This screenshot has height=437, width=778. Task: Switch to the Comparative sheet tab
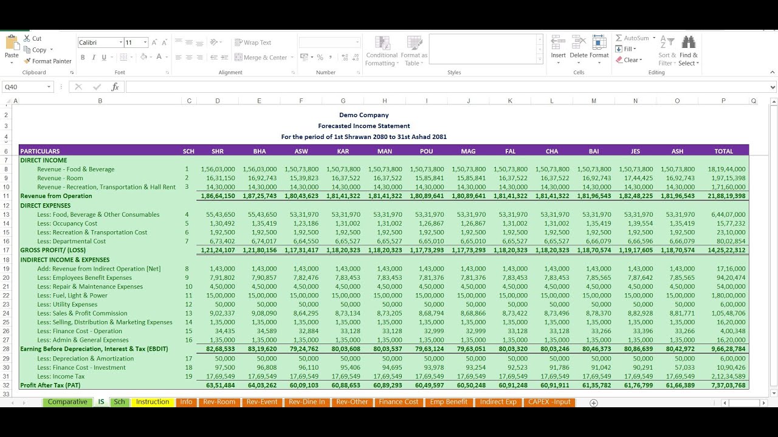[x=67, y=402]
